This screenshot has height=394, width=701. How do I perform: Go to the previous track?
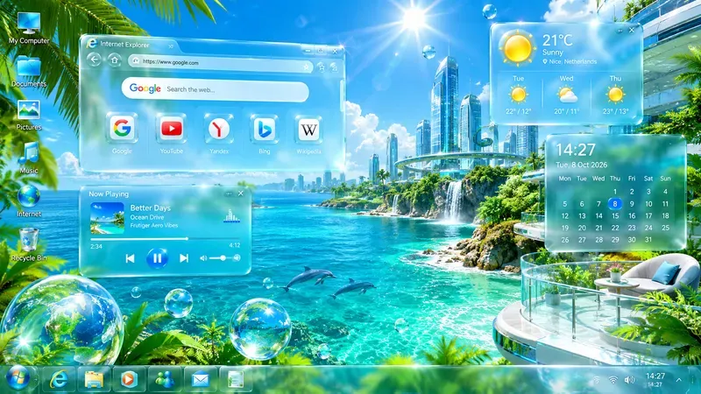tap(130, 258)
